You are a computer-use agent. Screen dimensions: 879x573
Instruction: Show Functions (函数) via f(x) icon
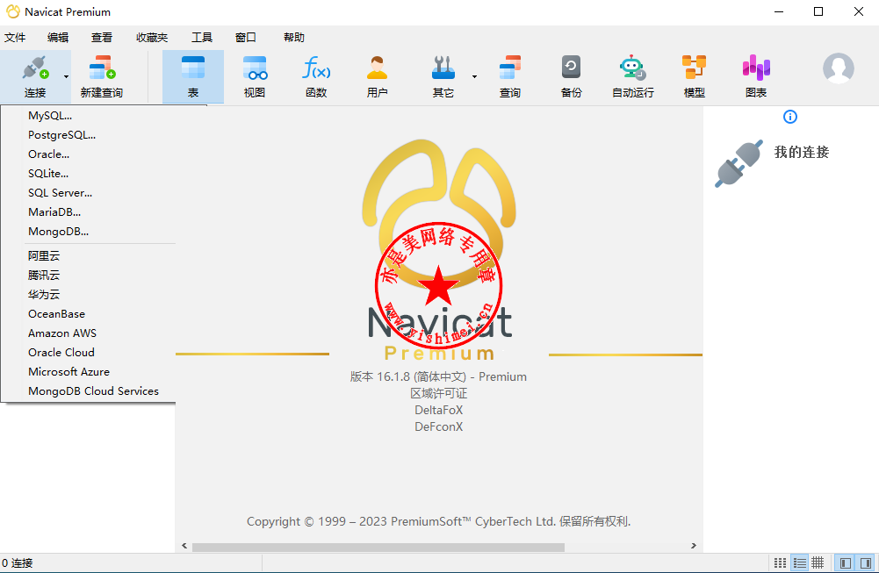pos(316,68)
